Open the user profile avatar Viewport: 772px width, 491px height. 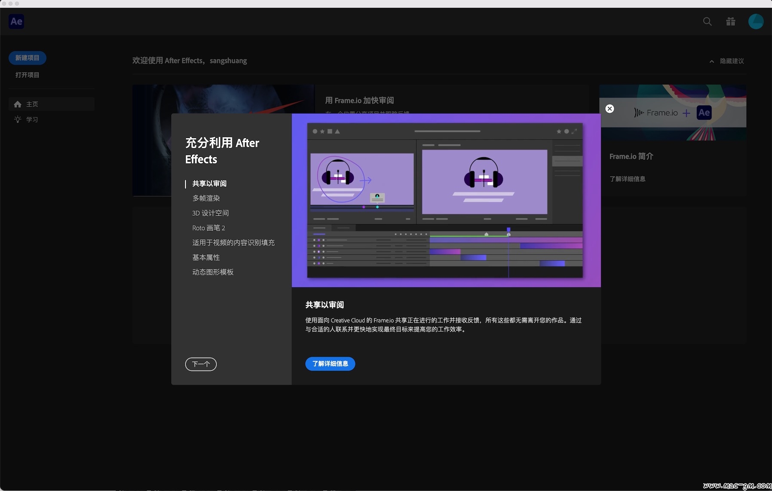click(756, 21)
